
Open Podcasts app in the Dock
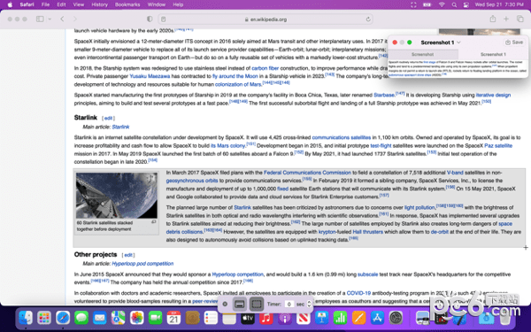tap(285, 318)
